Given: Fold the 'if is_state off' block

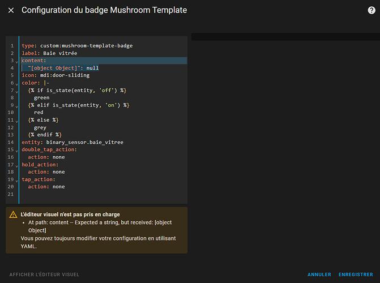Looking at the screenshot, I should pos(17,92).
